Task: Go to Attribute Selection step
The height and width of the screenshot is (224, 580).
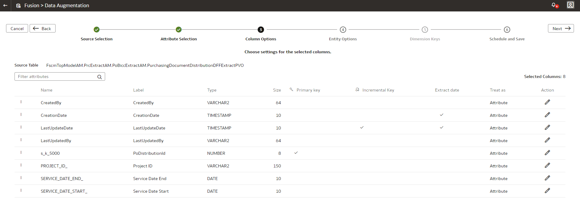Action: 179,30
